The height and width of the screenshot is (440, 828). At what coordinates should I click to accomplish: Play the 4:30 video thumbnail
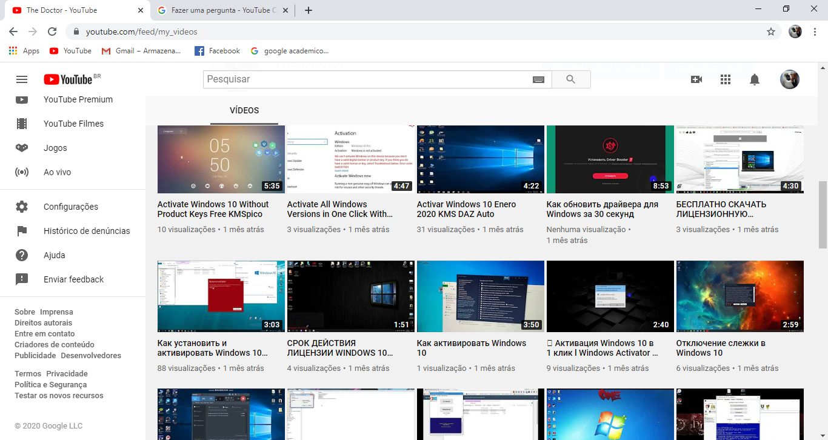[740, 159]
